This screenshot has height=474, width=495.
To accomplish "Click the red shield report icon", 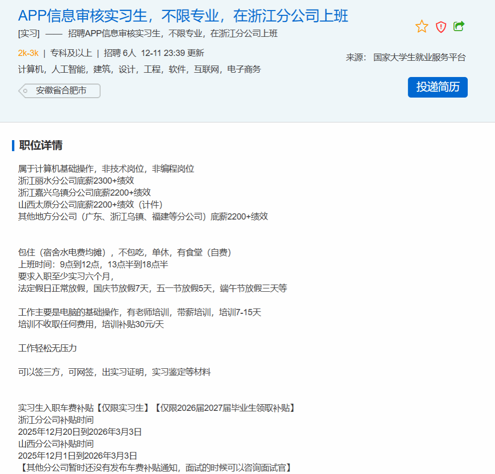I will (440, 27).
